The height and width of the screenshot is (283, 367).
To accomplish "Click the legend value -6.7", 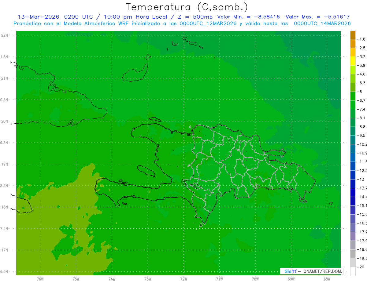I will (x=361, y=100).
